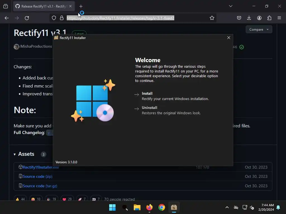286x214 pixels.
Task: Go forward one page
Action: pos(17,18)
